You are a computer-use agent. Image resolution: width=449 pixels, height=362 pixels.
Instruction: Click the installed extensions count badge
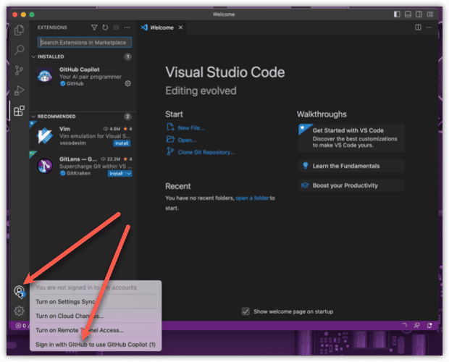(127, 56)
